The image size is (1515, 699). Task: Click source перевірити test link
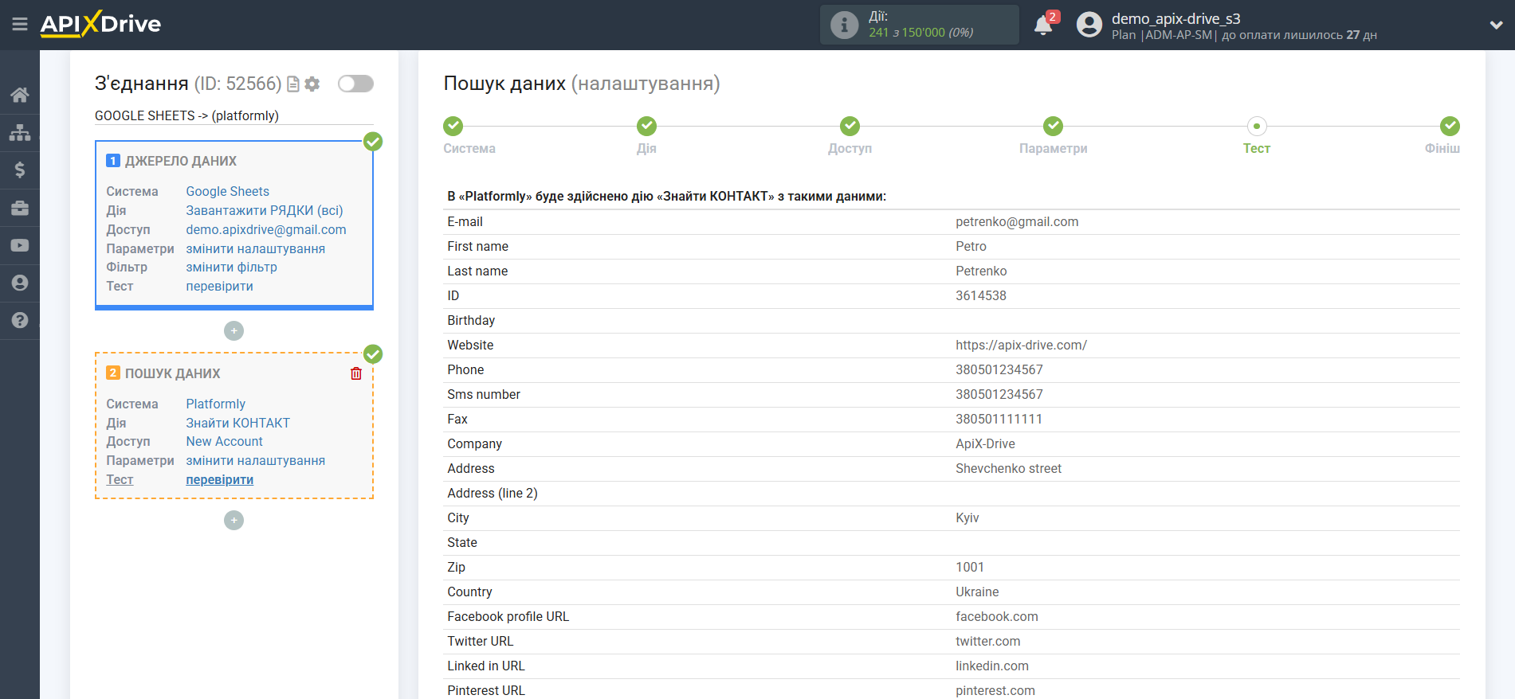click(219, 286)
